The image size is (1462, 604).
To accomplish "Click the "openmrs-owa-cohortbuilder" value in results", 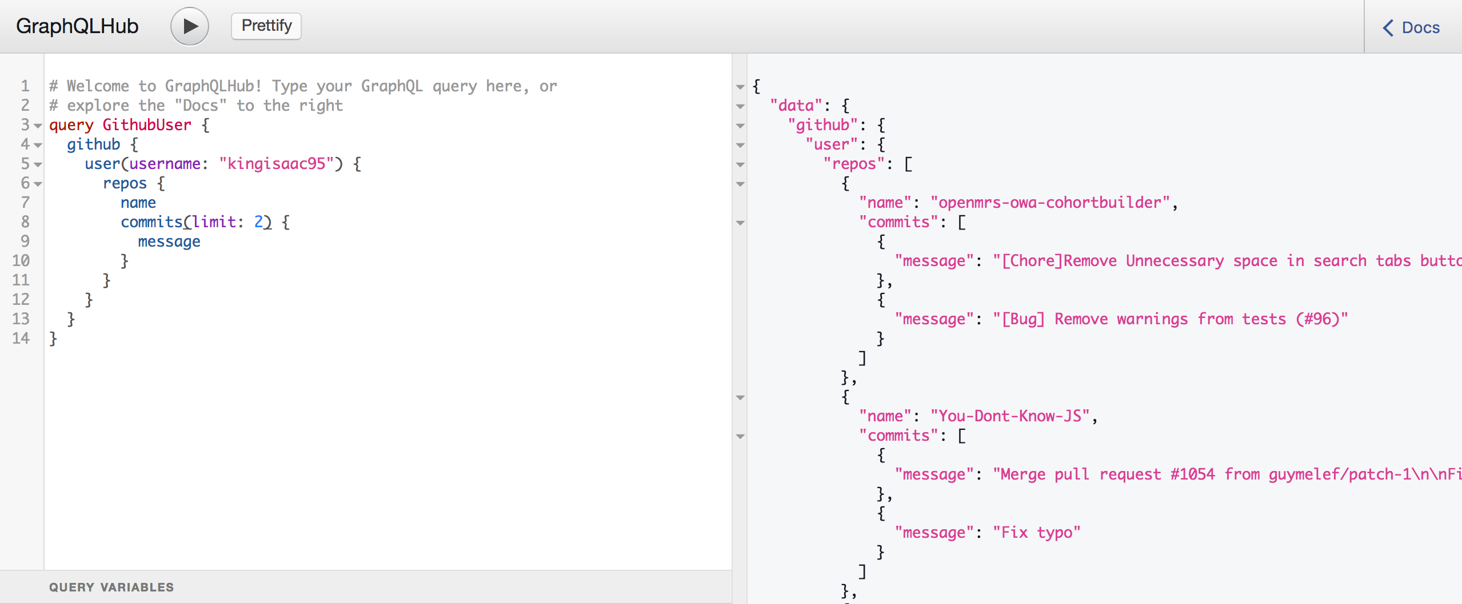I will pos(1050,203).
